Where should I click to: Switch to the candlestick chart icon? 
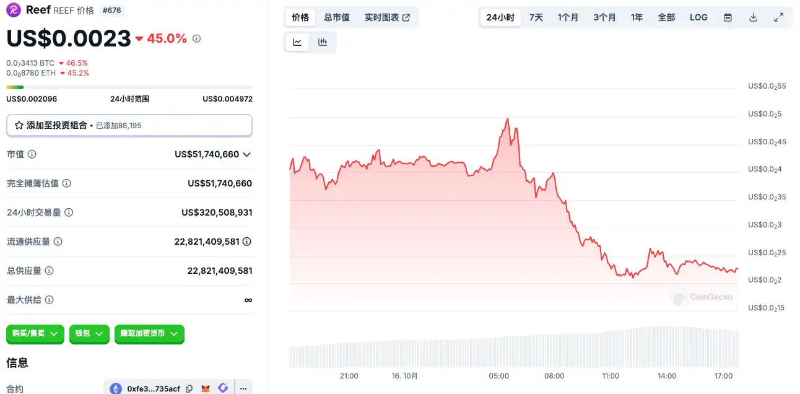323,42
